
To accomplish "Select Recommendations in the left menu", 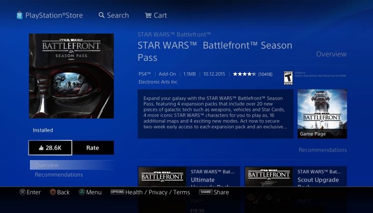I will pos(59,175).
